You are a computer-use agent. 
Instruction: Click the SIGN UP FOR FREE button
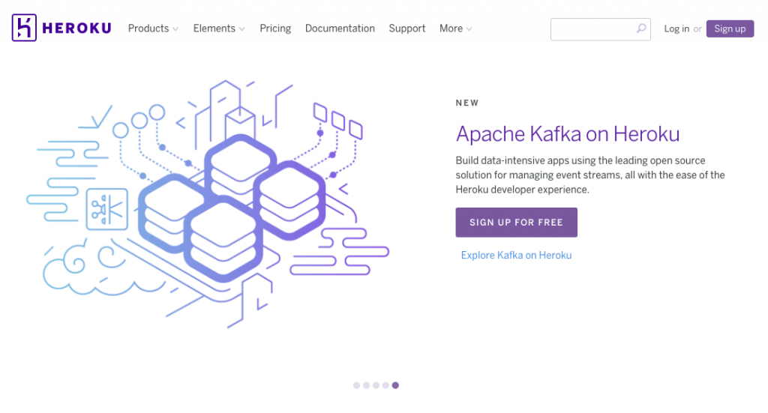pos(516,222)
